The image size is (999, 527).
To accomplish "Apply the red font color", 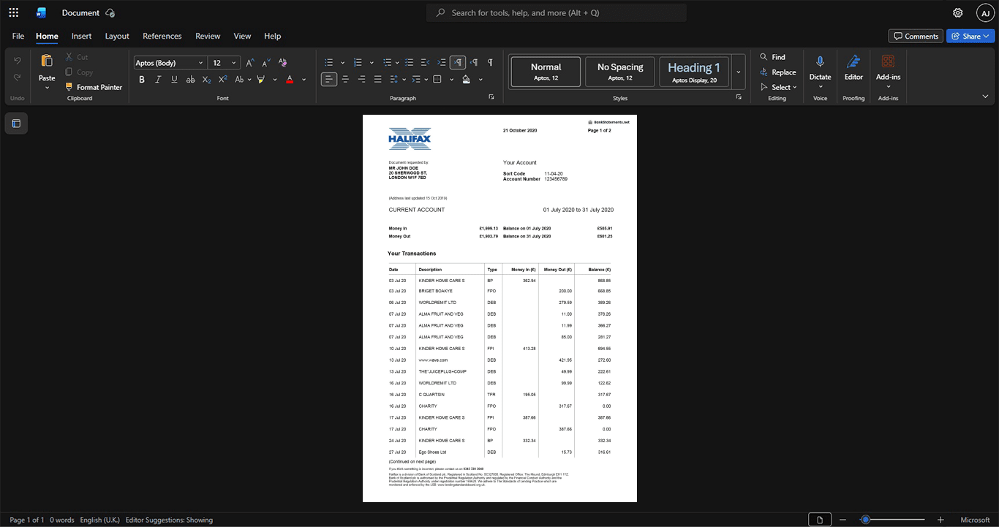I will [290, 79].
